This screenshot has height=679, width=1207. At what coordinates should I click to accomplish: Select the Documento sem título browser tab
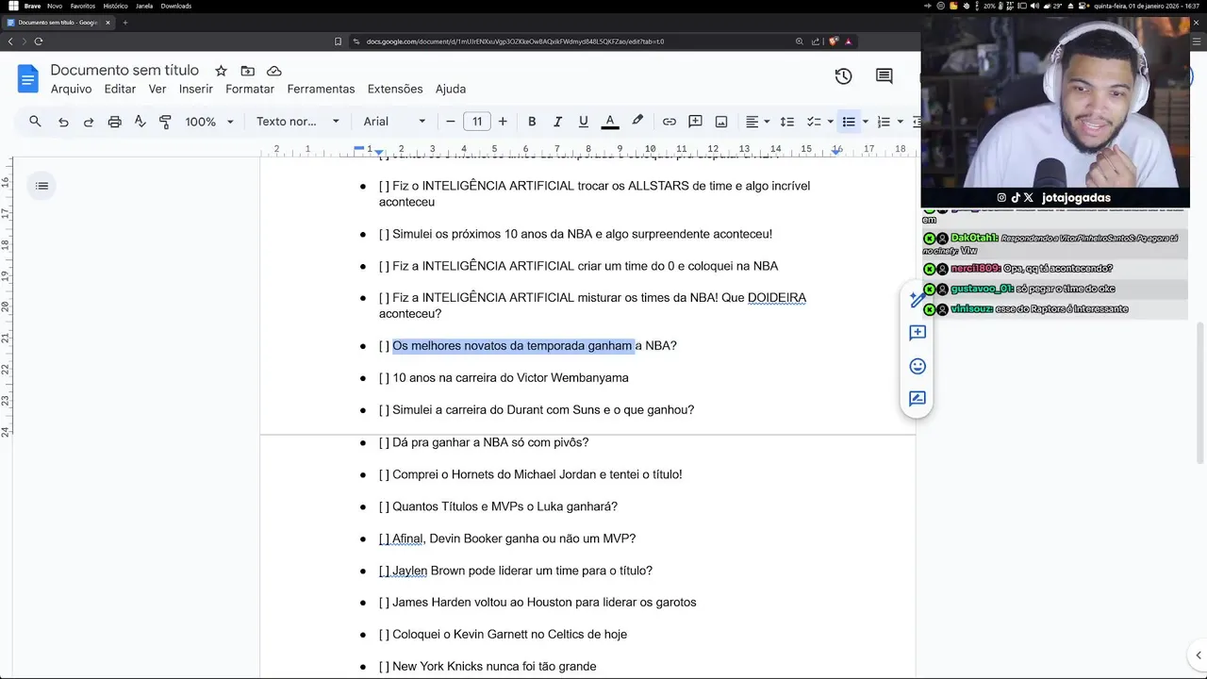coord(58,23)
